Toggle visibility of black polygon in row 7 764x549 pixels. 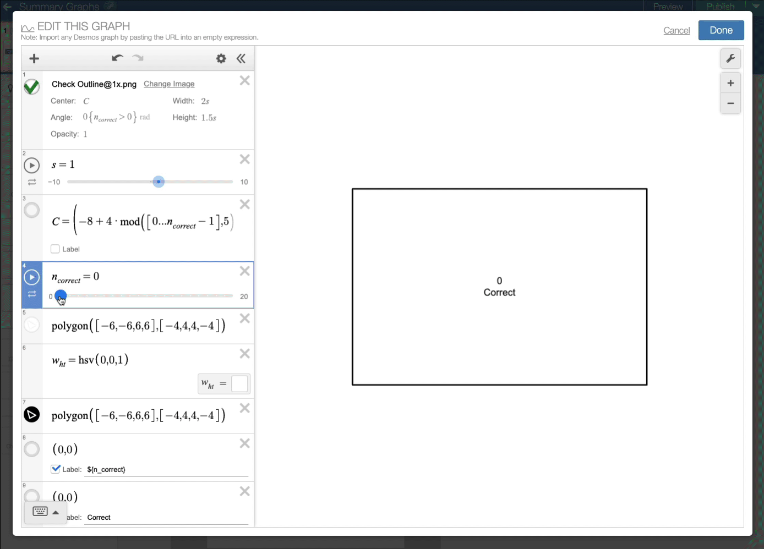click(x=32, y=414)
